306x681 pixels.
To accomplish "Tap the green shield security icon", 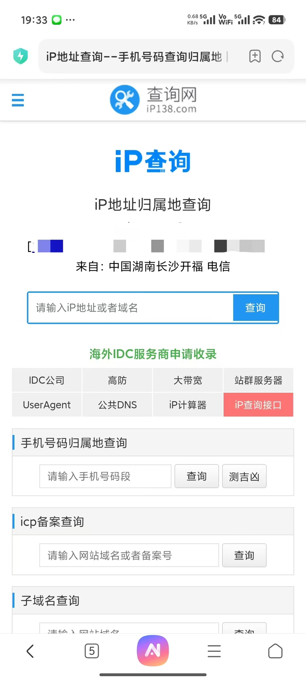I will click(x=21, y=56).
